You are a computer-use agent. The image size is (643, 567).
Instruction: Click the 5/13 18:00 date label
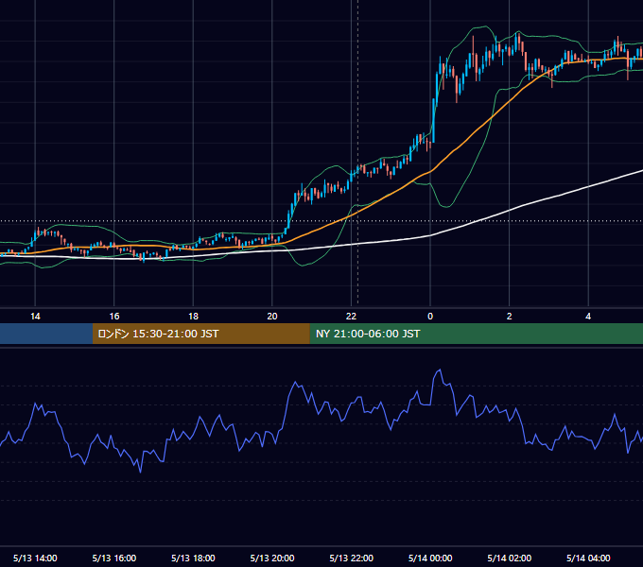point(193,558)
